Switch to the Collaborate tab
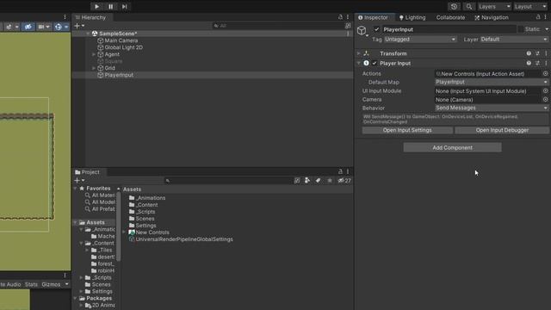The image size is (551, 310). pyautogui.click(x=450, y=17)
